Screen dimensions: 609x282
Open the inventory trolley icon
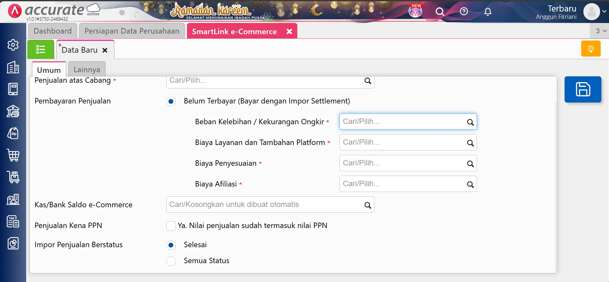[x=13, y=177]
